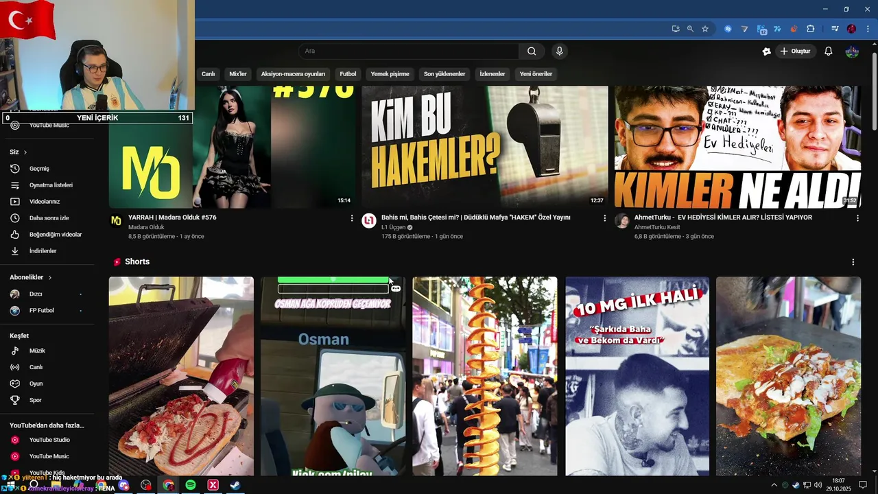Screen dimensions: 878x494
Task: Select the Canlı filter chip
Action: pyautogui.click(x=208, y=73)
